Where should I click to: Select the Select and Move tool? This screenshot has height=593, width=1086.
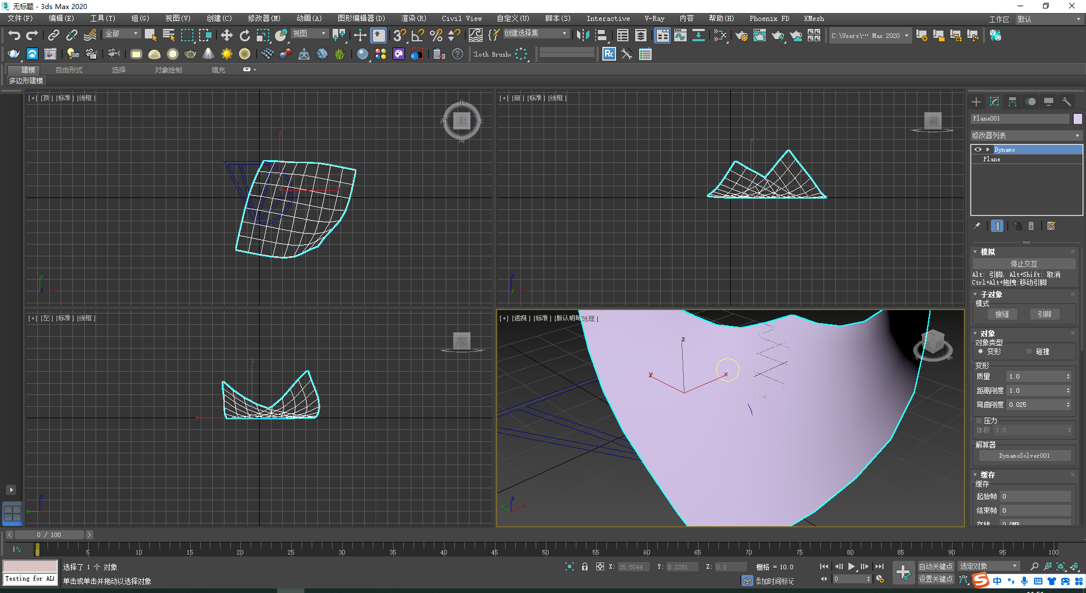click(226, 35)
